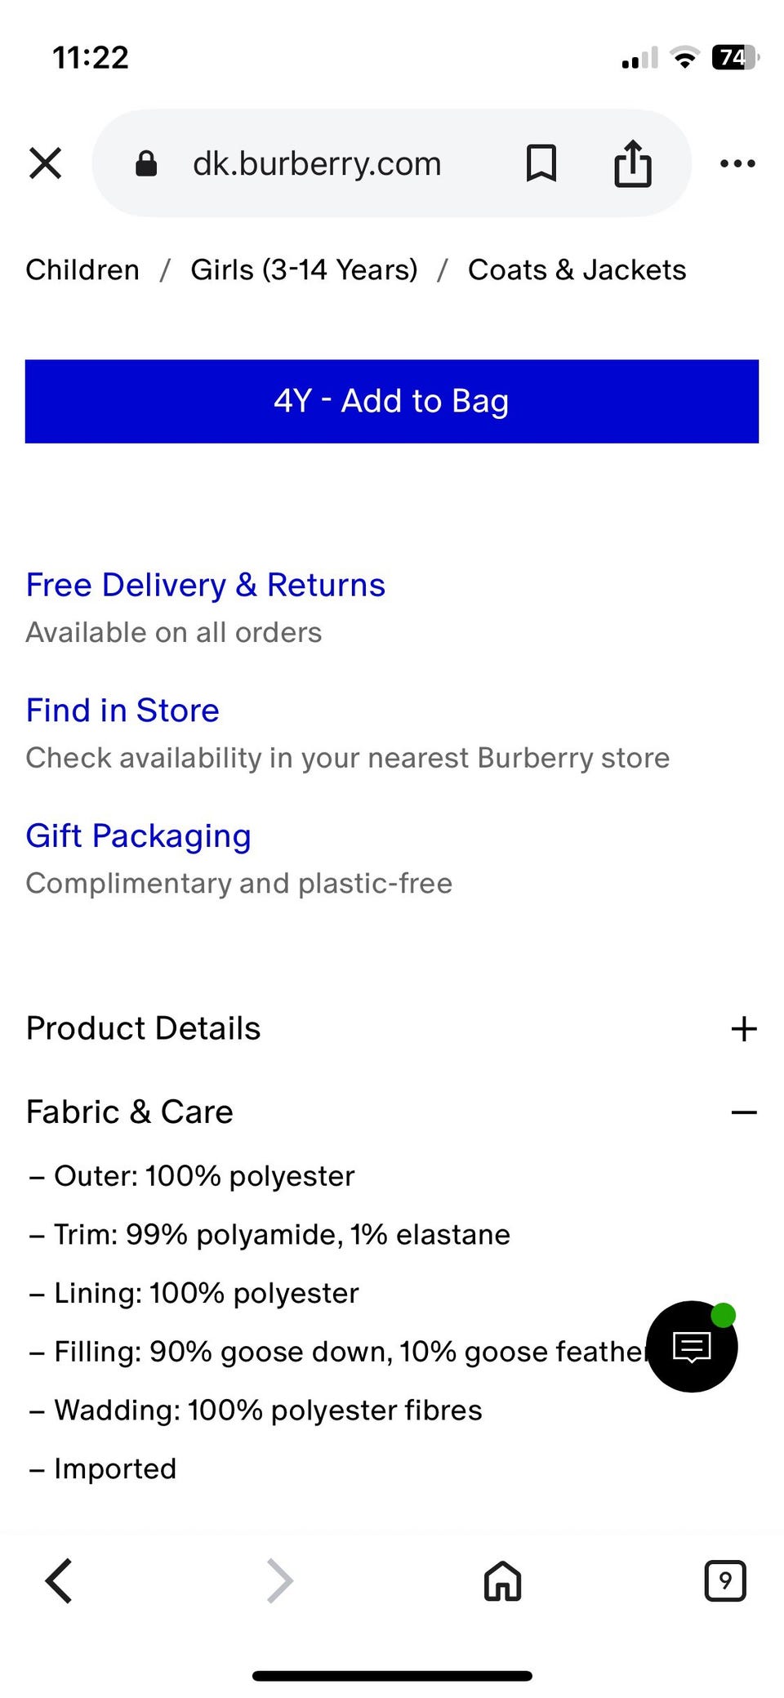
Task: Collapse Fabric & Care with minus icon
Action: tap(743, 1112)
